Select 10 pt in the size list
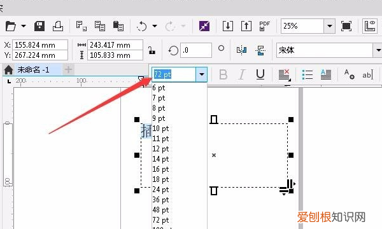382x229 pixels. (180, 128)
